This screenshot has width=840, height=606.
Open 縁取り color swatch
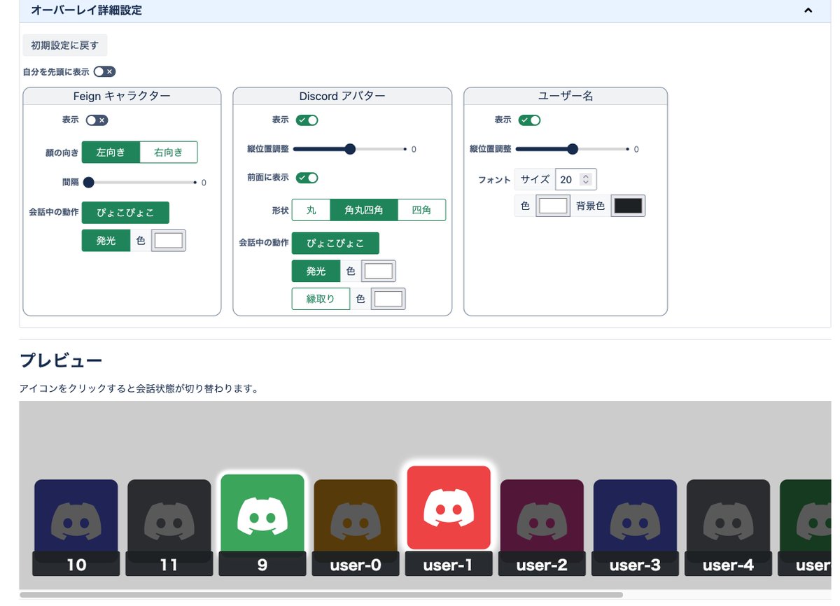pyautogui.click(x=388, y=299)
